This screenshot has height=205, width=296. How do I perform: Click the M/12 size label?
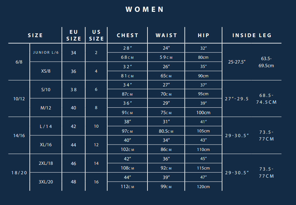(46, 108)
